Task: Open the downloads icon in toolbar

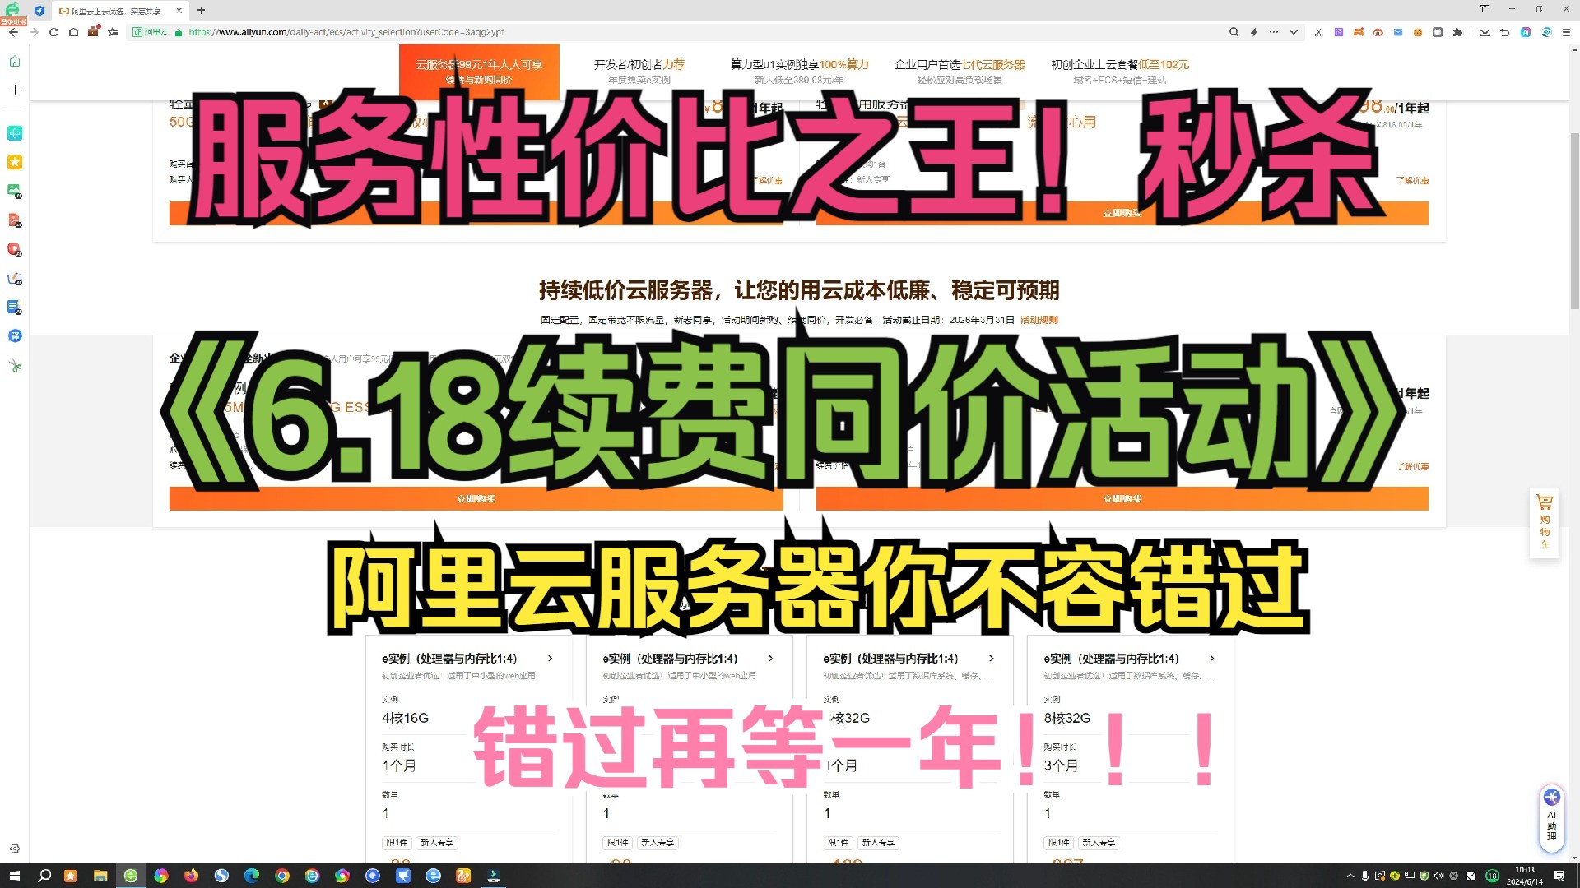Action: coord(1485,32)
